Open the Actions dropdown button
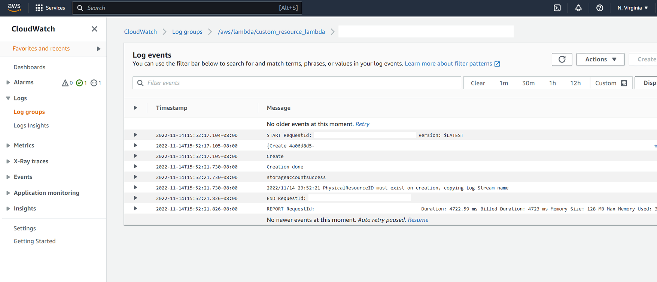Viewport: 657px width, 282px height. click(x=600, y=59)
